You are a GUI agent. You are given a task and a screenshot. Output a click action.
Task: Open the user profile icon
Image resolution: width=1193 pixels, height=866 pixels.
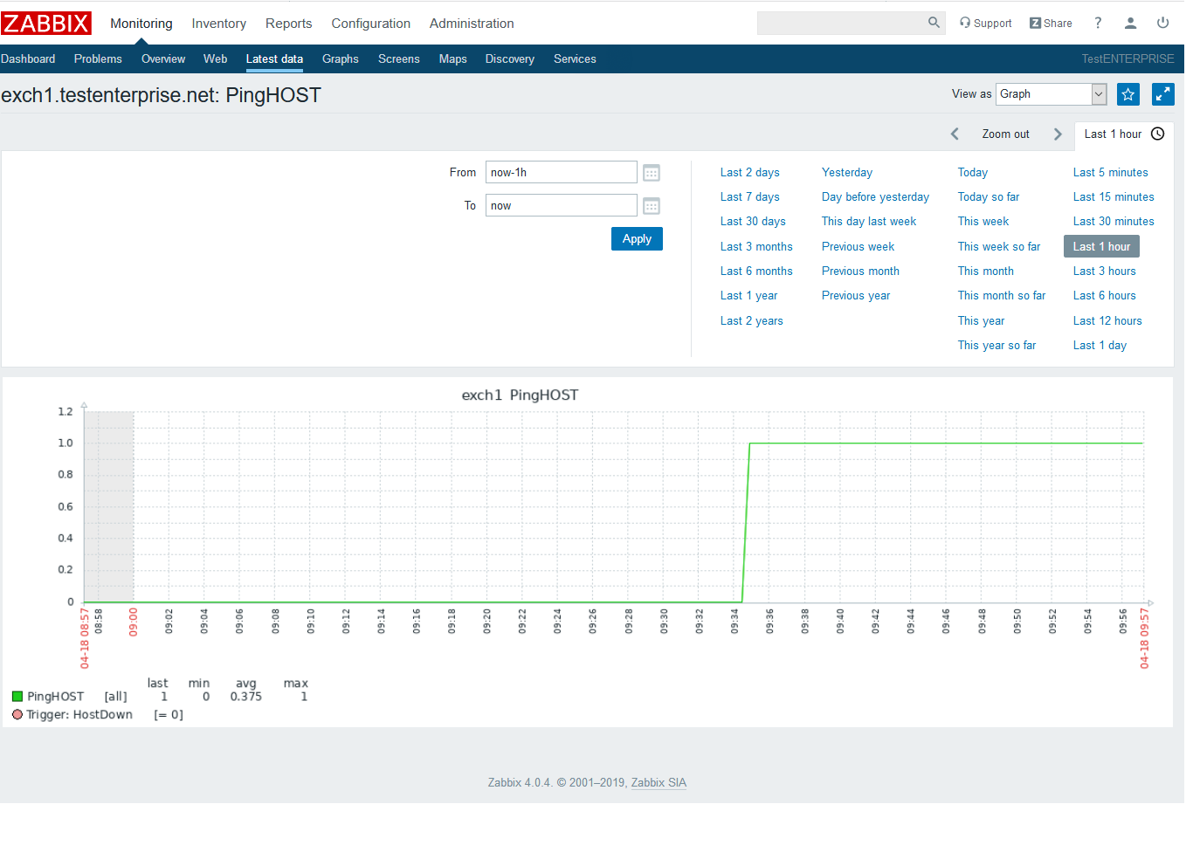(x=1130, y=24)
